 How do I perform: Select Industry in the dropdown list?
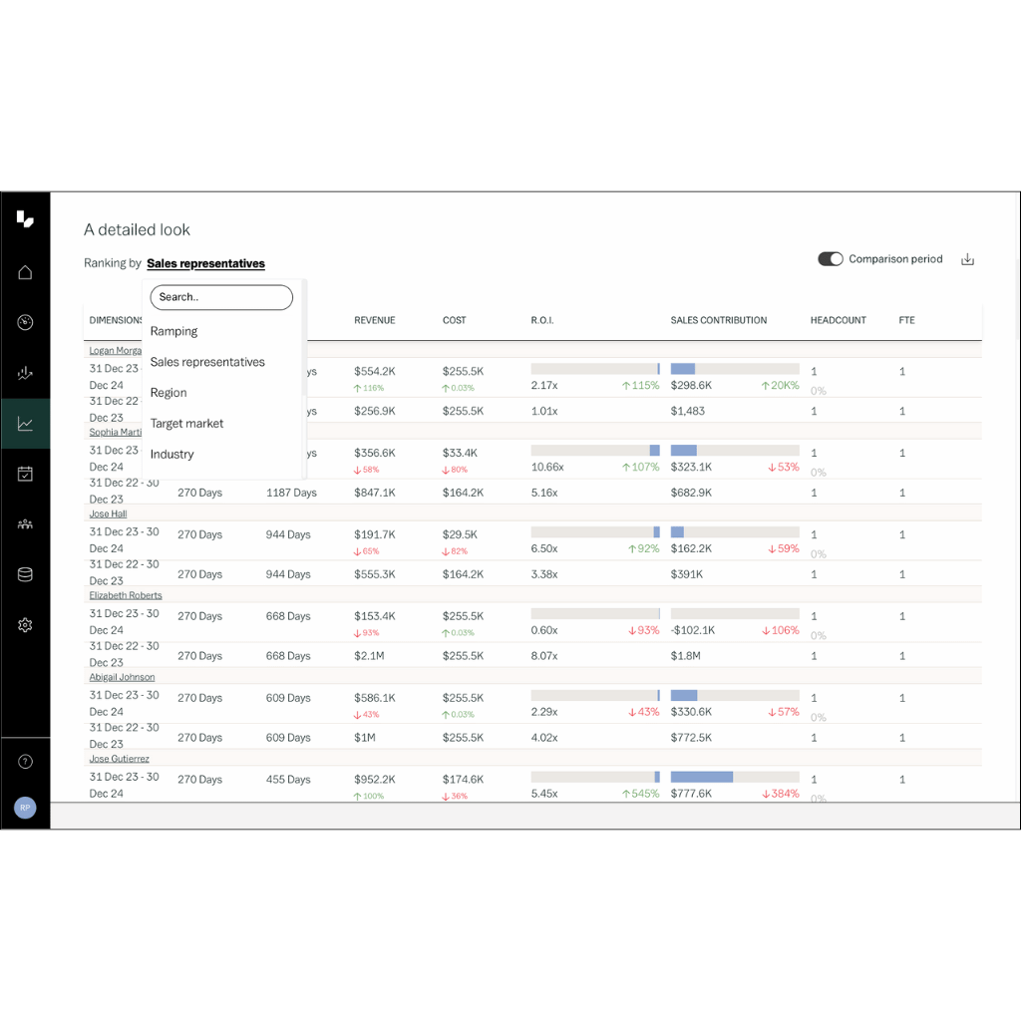coord(171,454)
